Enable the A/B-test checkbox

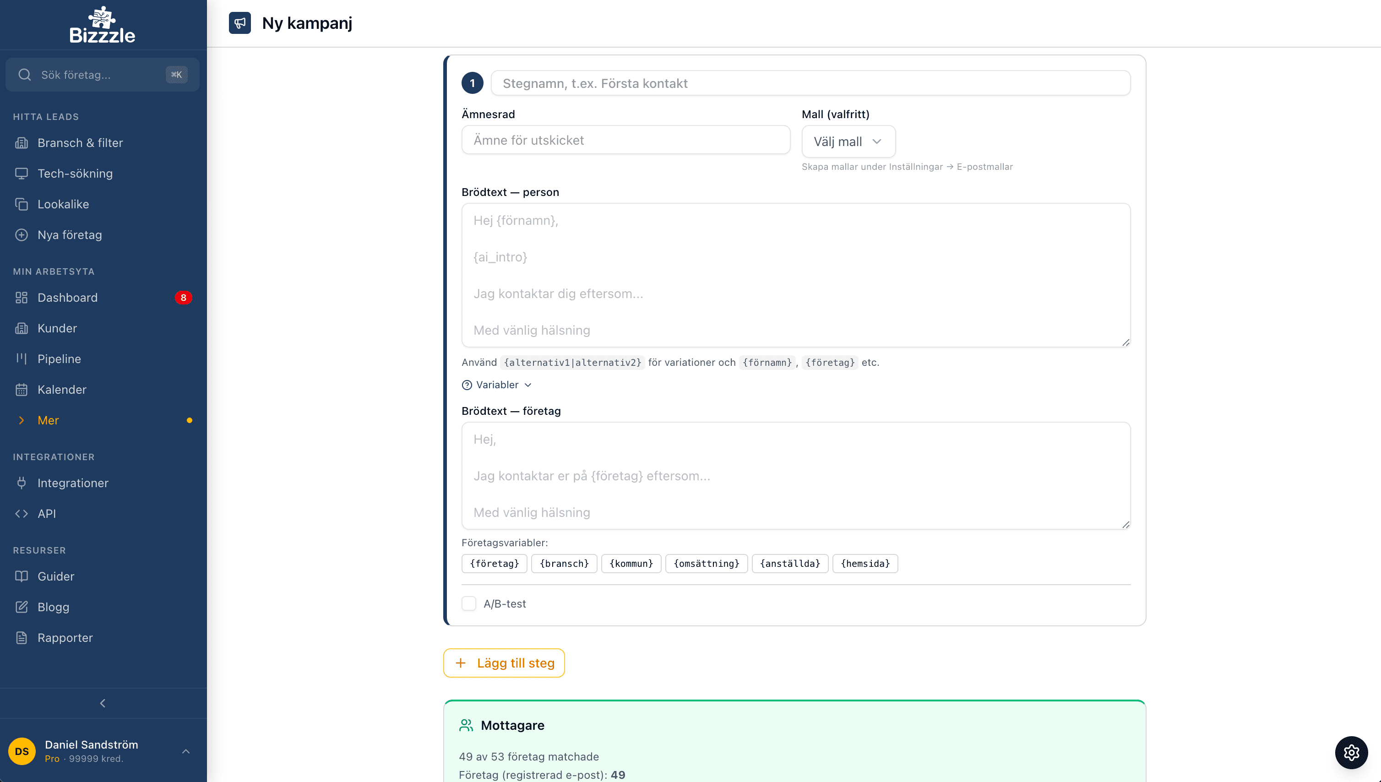point(469,604)
